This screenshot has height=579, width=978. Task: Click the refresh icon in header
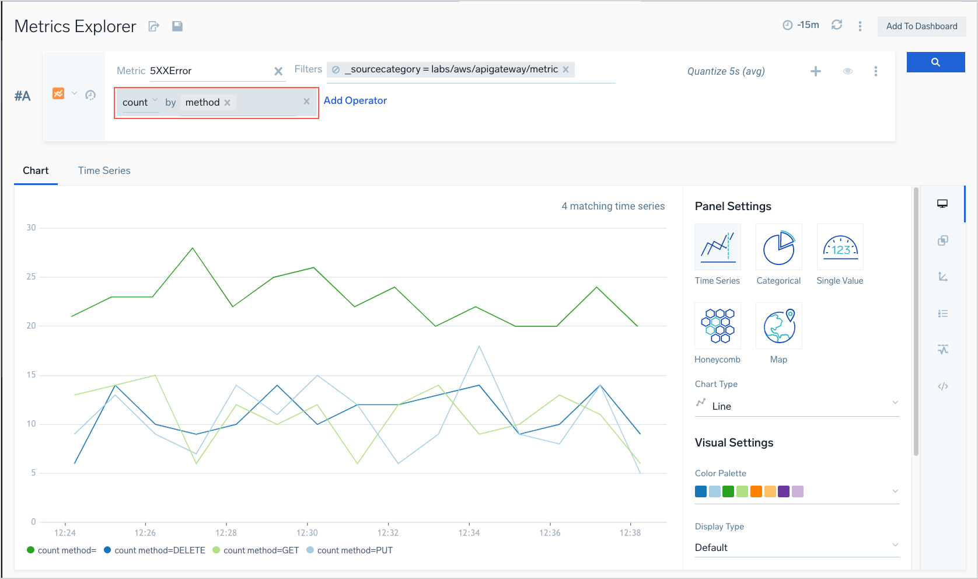click(x=837, y=25)
